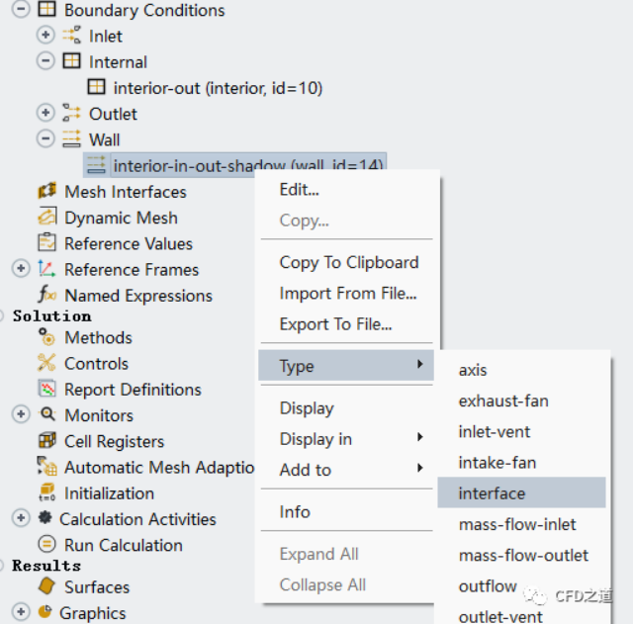Open the Display in submenu
Viewport: 633px width, 624px height.
click(x=316, y=439)
